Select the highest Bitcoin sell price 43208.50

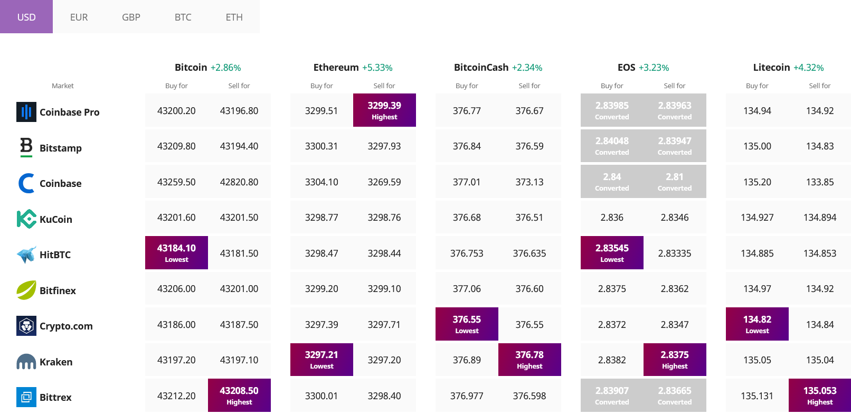click(x=239, y=395)
